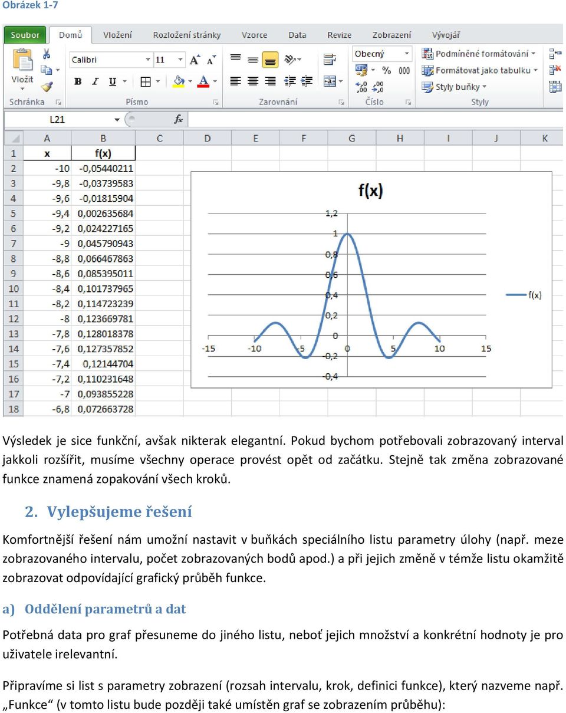Open the Obecný number format dropdown
Image resolution: width=566 pixels, height=713 pixels.
tap(407, 54)
